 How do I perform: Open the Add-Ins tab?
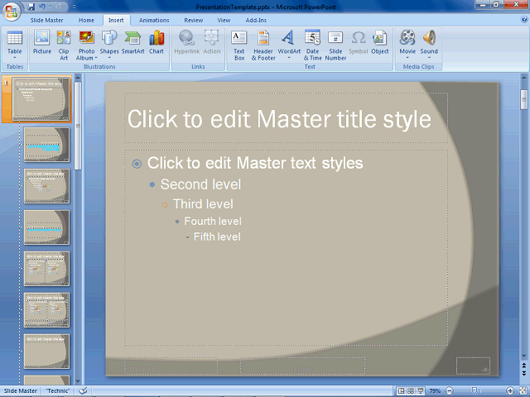[x=256, y=20]
